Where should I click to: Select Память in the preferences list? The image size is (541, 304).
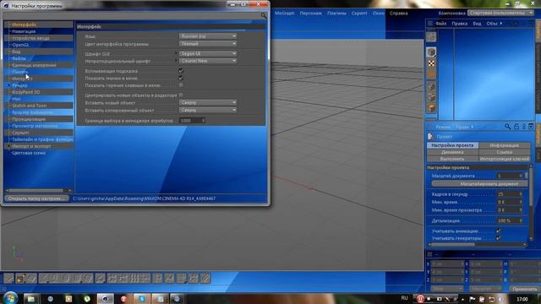pos(19,72)
